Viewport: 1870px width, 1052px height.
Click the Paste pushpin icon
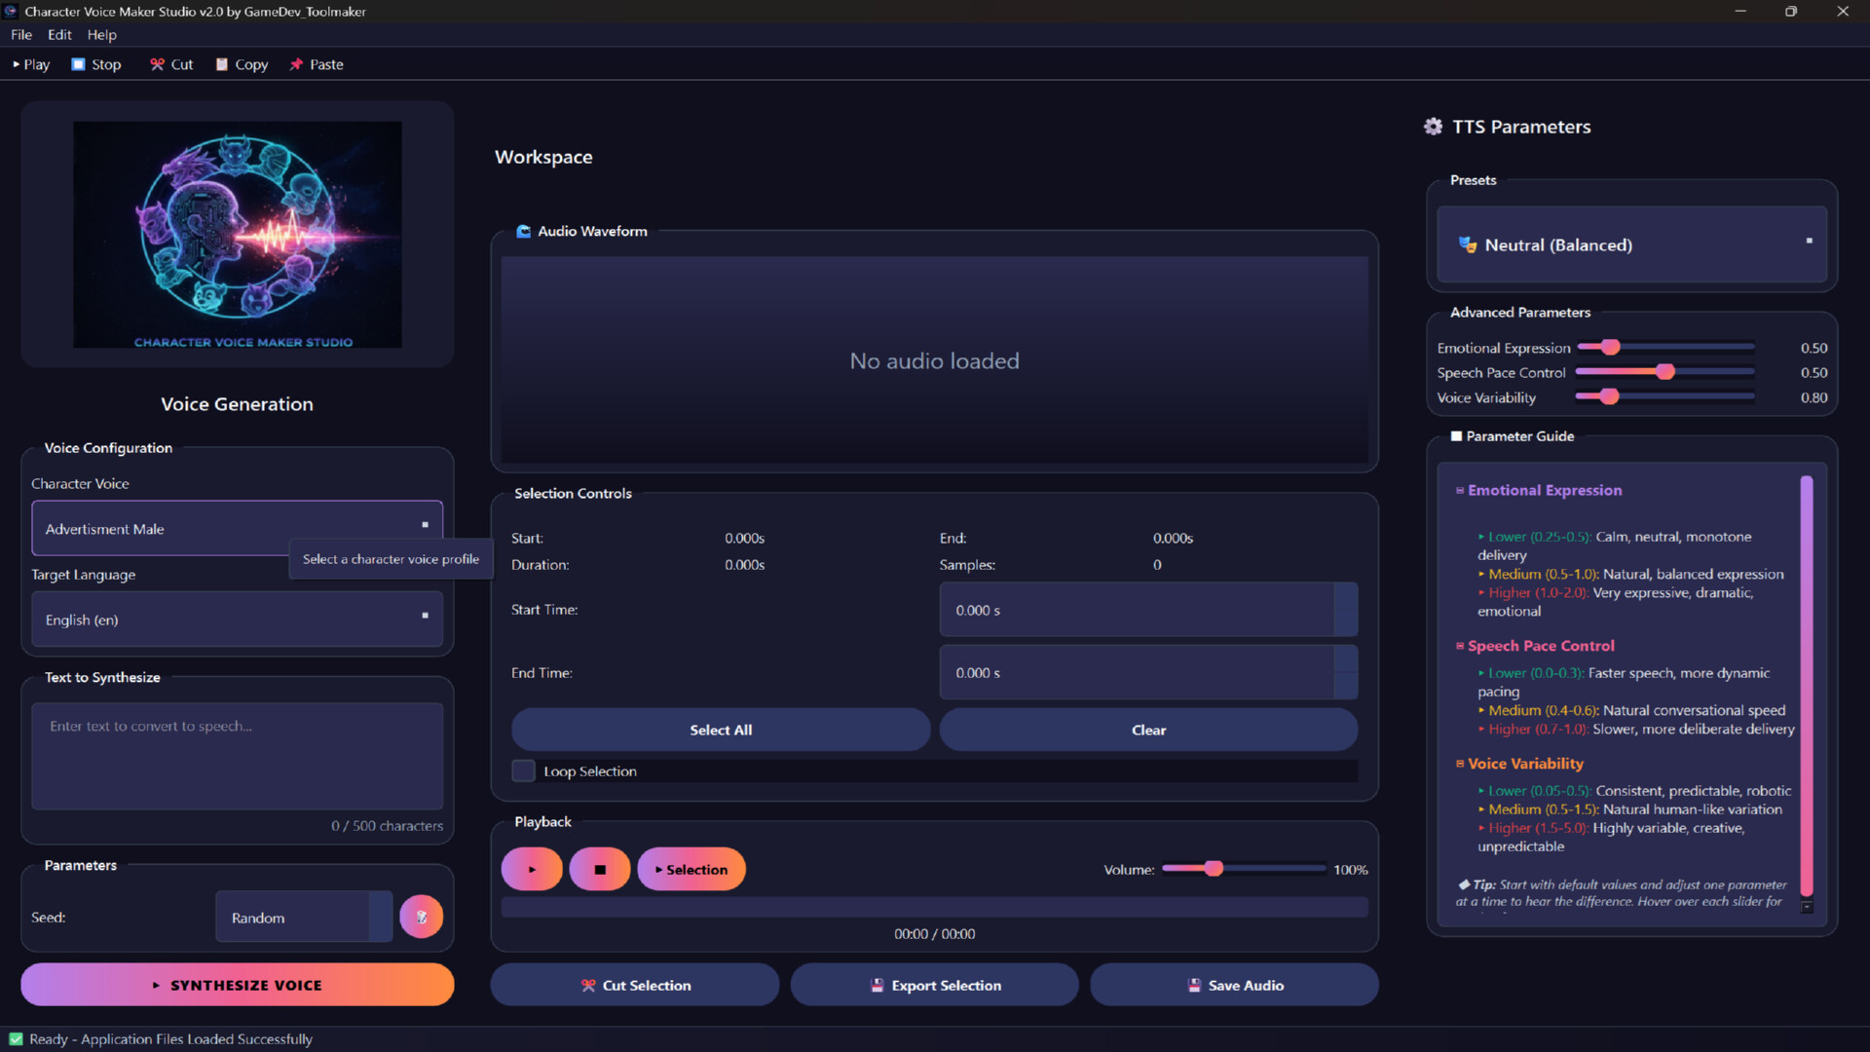(x=297, y=64)
